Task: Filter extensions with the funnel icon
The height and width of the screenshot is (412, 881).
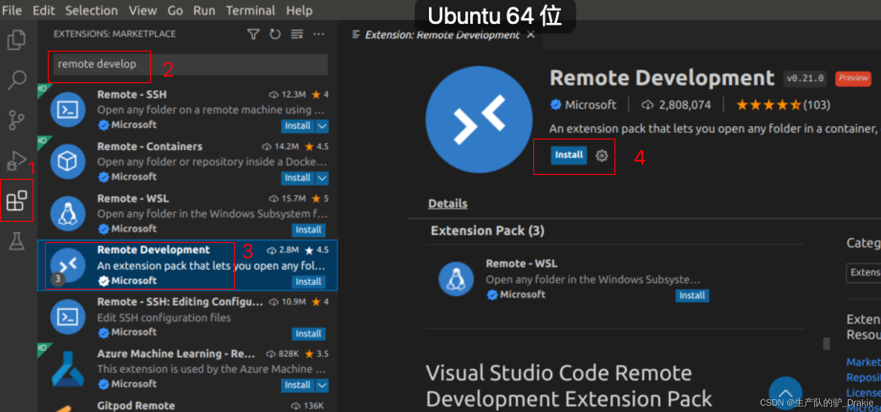Action: click(253, 34)
